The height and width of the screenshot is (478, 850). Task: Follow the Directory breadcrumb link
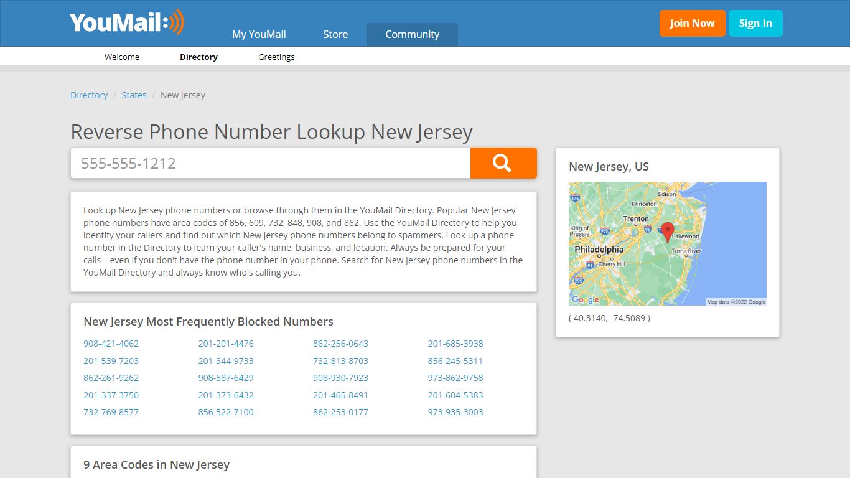coord(89,95)
